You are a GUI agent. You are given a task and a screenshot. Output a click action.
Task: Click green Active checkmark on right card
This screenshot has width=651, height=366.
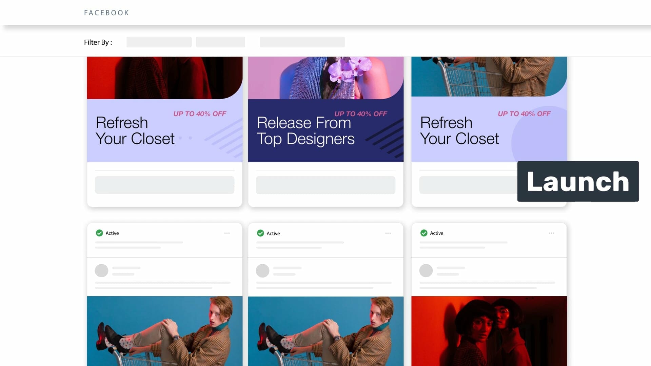point(424,233)
